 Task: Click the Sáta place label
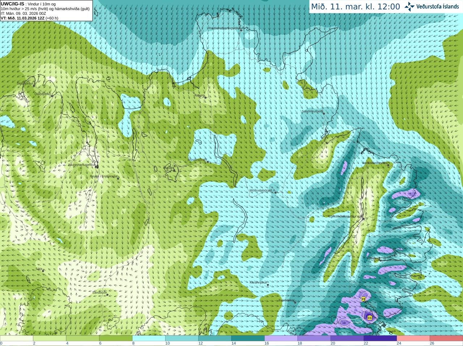39,269
